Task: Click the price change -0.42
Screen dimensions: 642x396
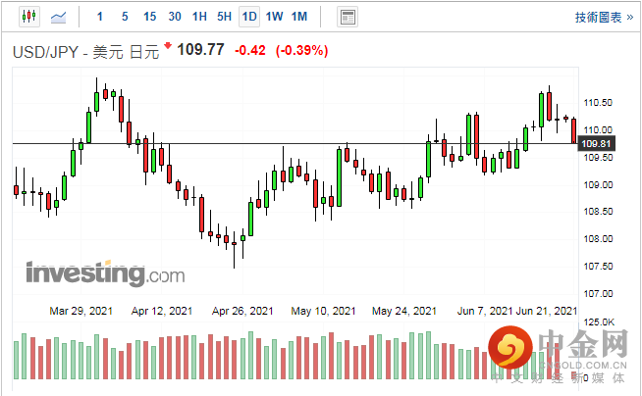Action: coord(250,50)
